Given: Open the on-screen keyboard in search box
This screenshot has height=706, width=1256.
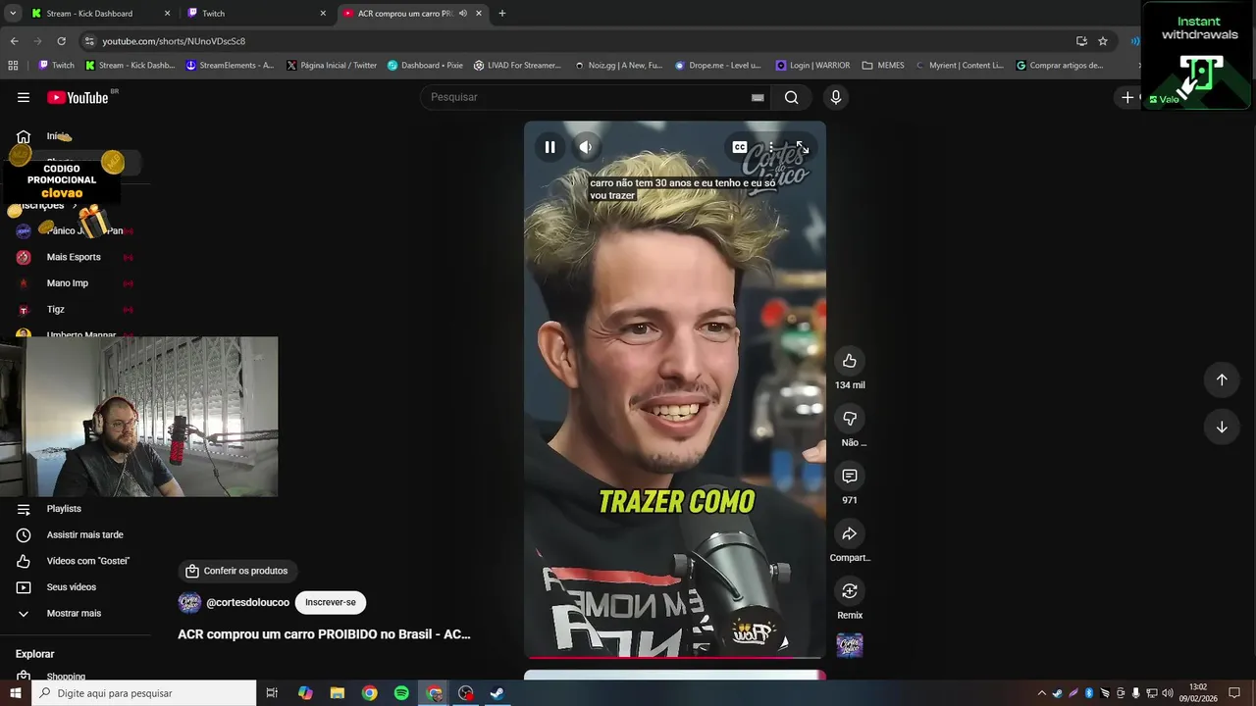Looking at the screenshot, I should [x=758, y=97].
